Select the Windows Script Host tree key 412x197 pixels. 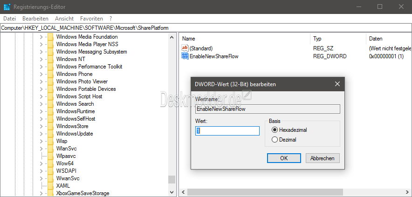tap(79, 96)
